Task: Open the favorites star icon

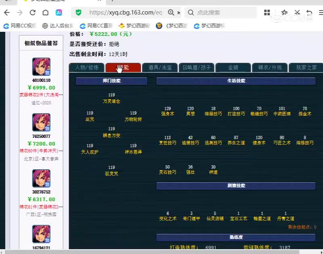Action: pos(284,12)
